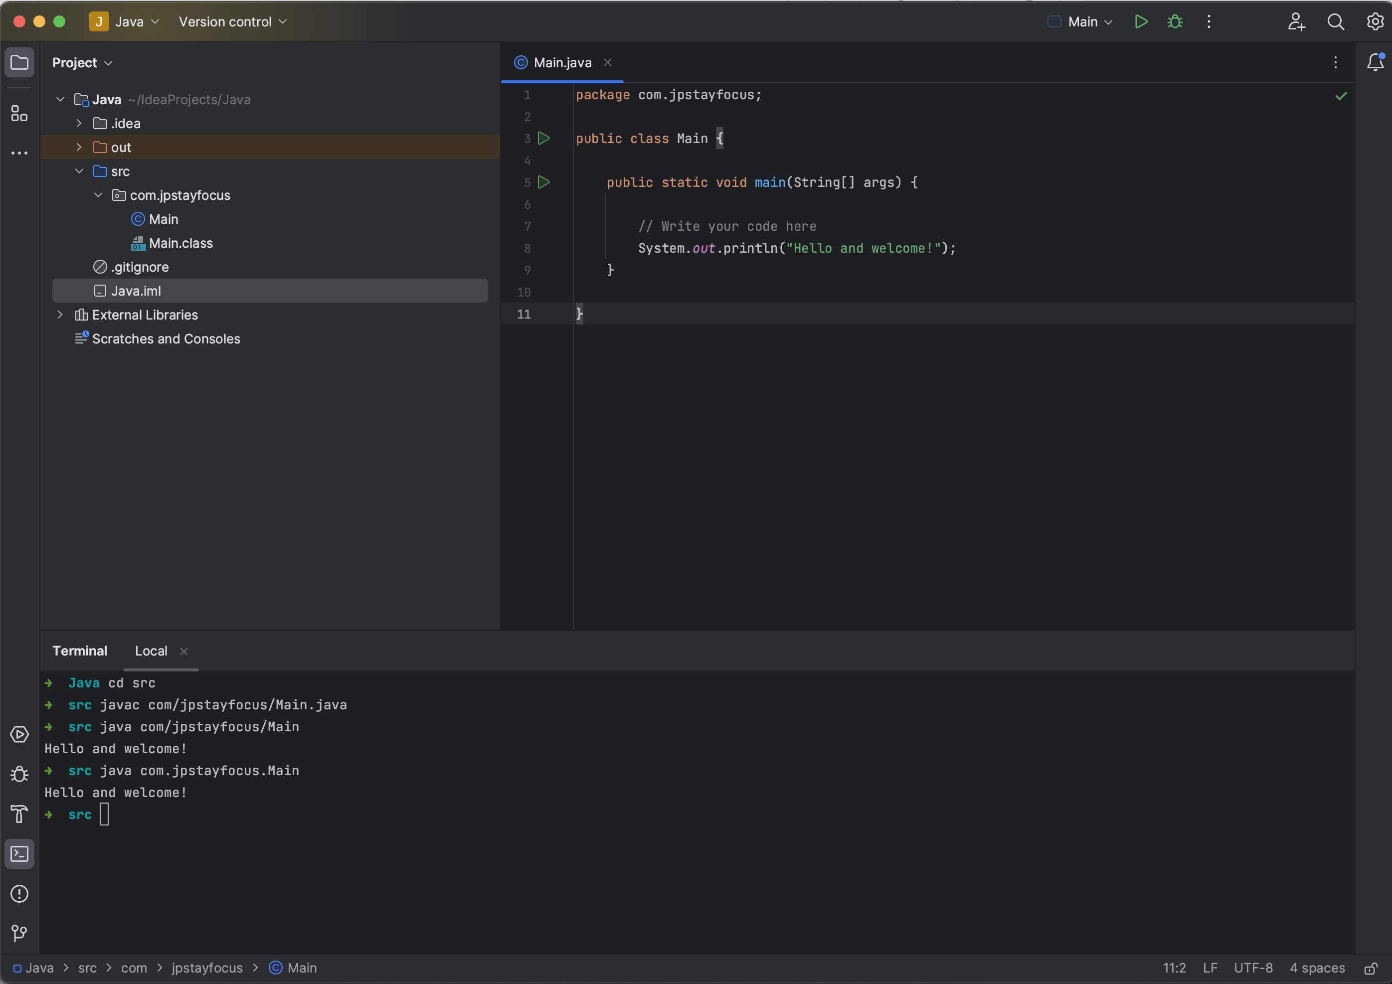
Task: Open the Code With Me icon
Action: pos(1296,22)
